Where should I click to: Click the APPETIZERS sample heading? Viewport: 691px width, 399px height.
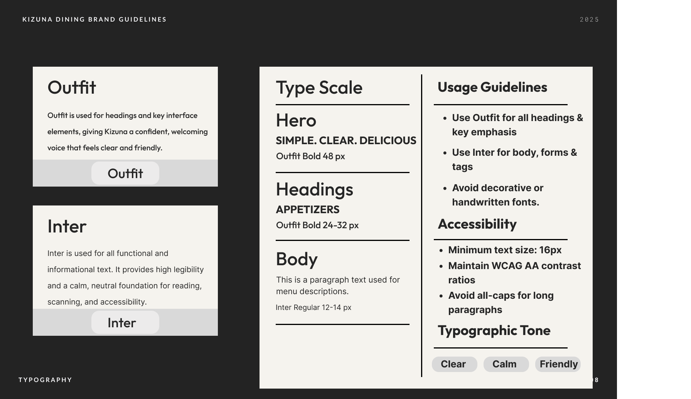(308, 210)
